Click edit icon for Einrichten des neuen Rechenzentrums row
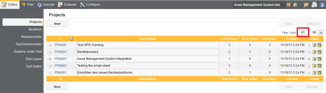 tap(314, 73)
